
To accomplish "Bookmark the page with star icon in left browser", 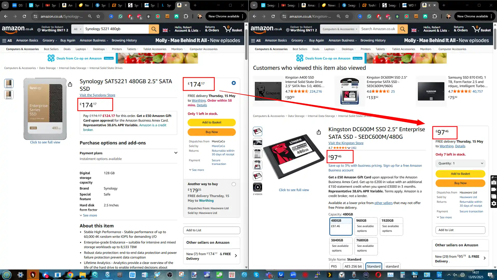I will click(98, 16).
